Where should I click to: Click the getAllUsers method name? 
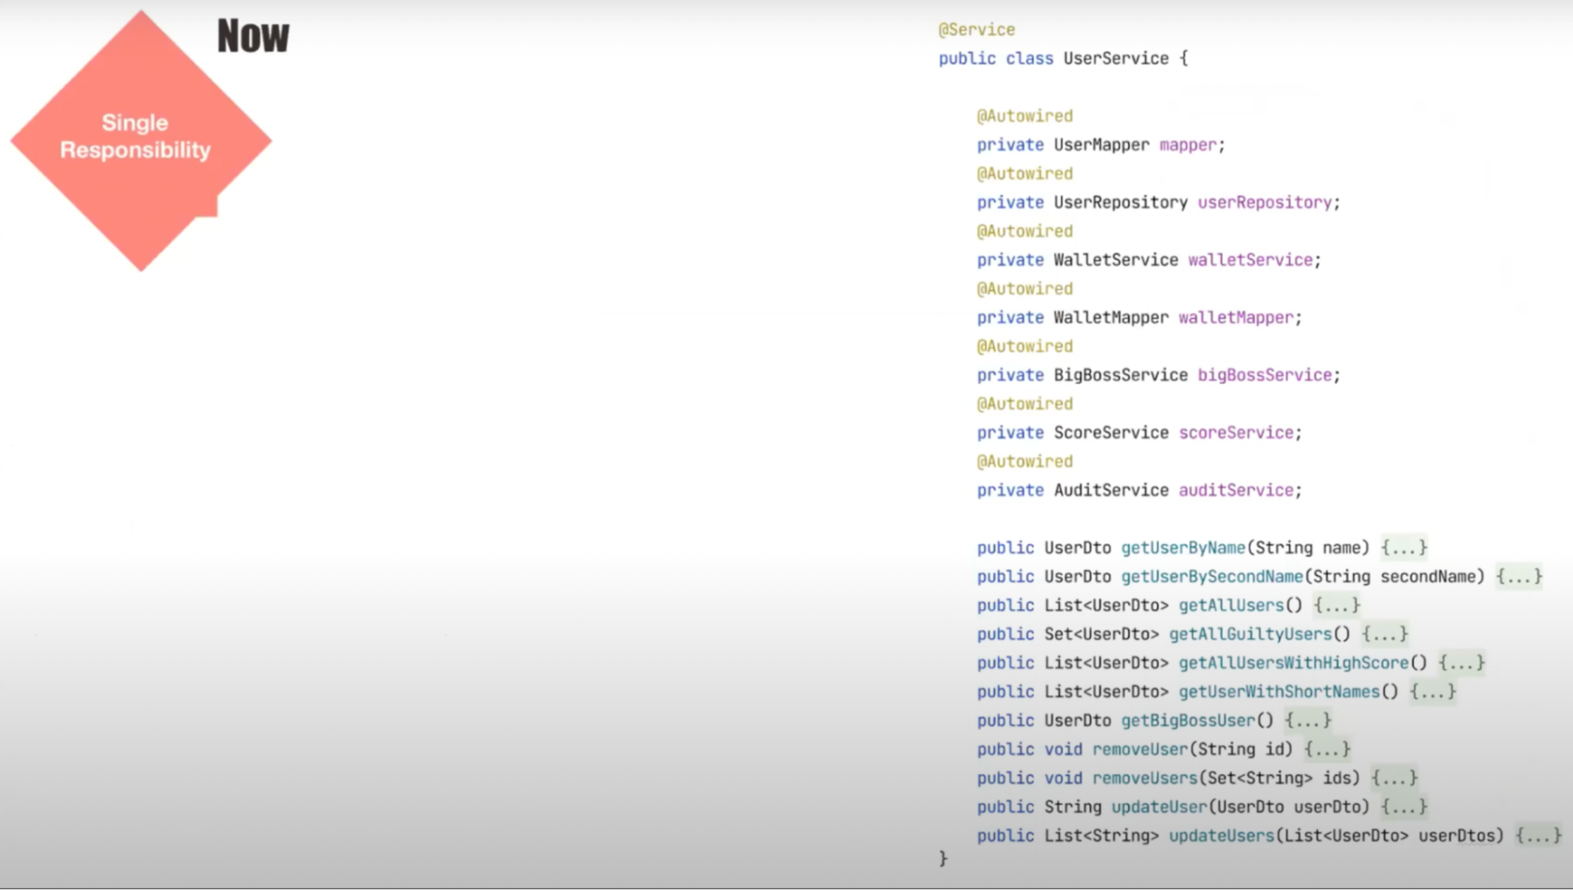click(1231, 605)
